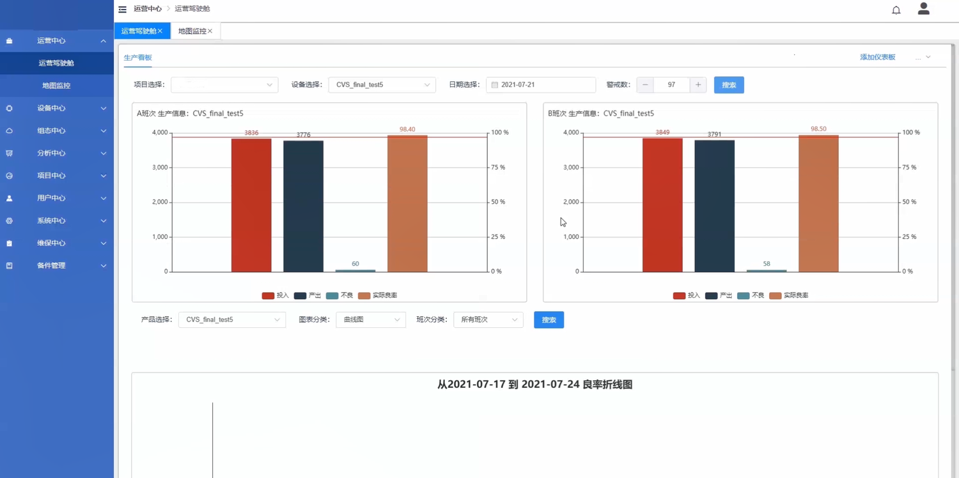Select 地图监控 in the sidebar
The width and height of the screenshot is (959, 478).
(56, 86)
